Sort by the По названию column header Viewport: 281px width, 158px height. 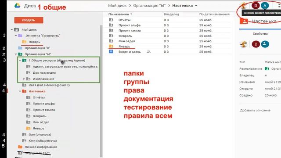click(119, 14)
